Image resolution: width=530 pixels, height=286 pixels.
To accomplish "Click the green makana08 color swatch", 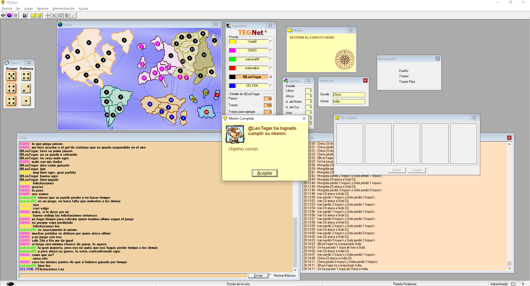I will click(232, 59).
